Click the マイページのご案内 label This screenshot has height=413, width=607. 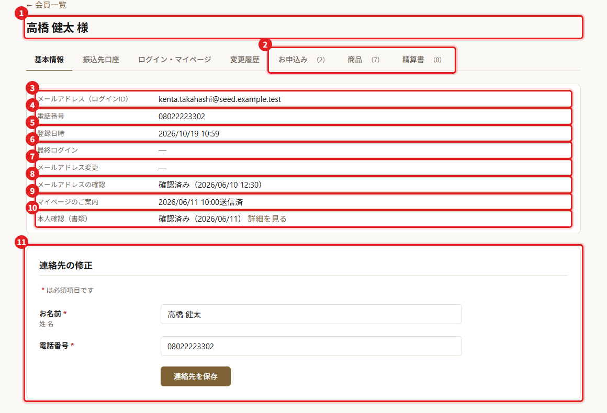68,202
